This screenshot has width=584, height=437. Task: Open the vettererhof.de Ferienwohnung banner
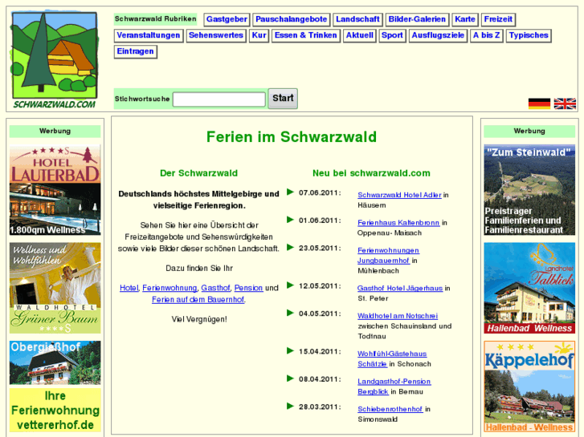[x=55, y=411]
